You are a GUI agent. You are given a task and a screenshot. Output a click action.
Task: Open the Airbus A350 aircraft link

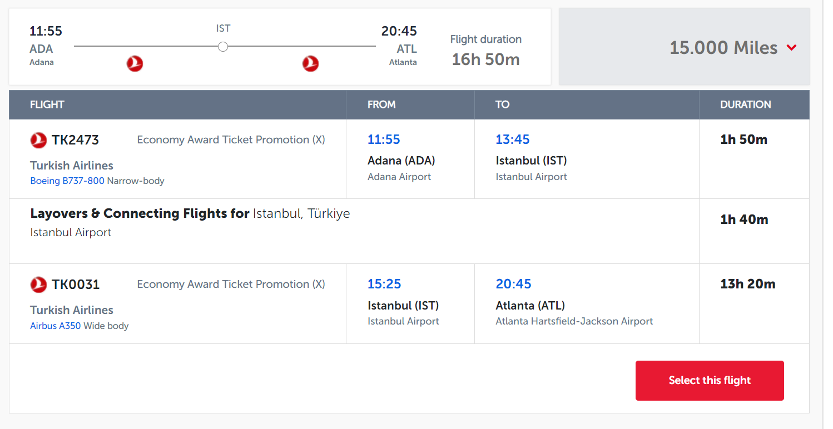pyautogui.click(x=56, y=326)
